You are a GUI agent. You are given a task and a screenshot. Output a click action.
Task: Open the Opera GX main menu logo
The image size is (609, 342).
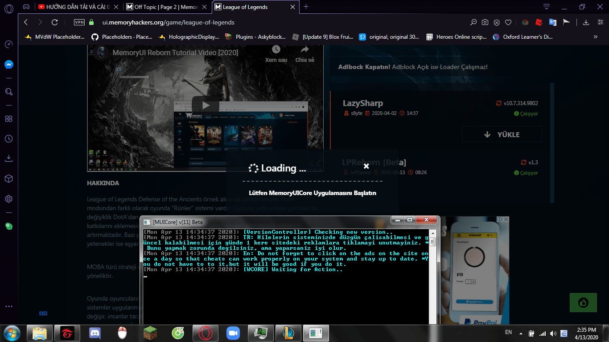coord(9,8)
